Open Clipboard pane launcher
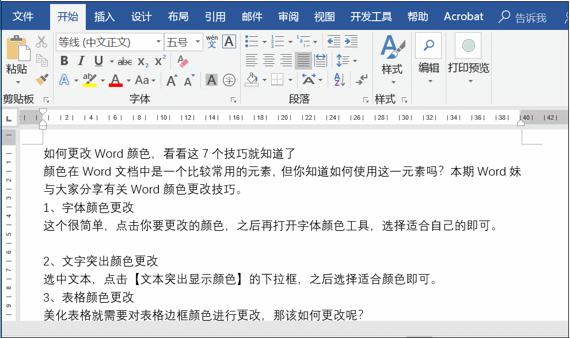 pos(46,100)
